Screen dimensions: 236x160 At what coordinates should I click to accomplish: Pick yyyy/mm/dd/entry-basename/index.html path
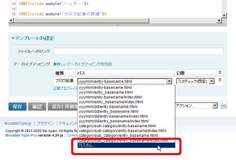pos(126,116)
